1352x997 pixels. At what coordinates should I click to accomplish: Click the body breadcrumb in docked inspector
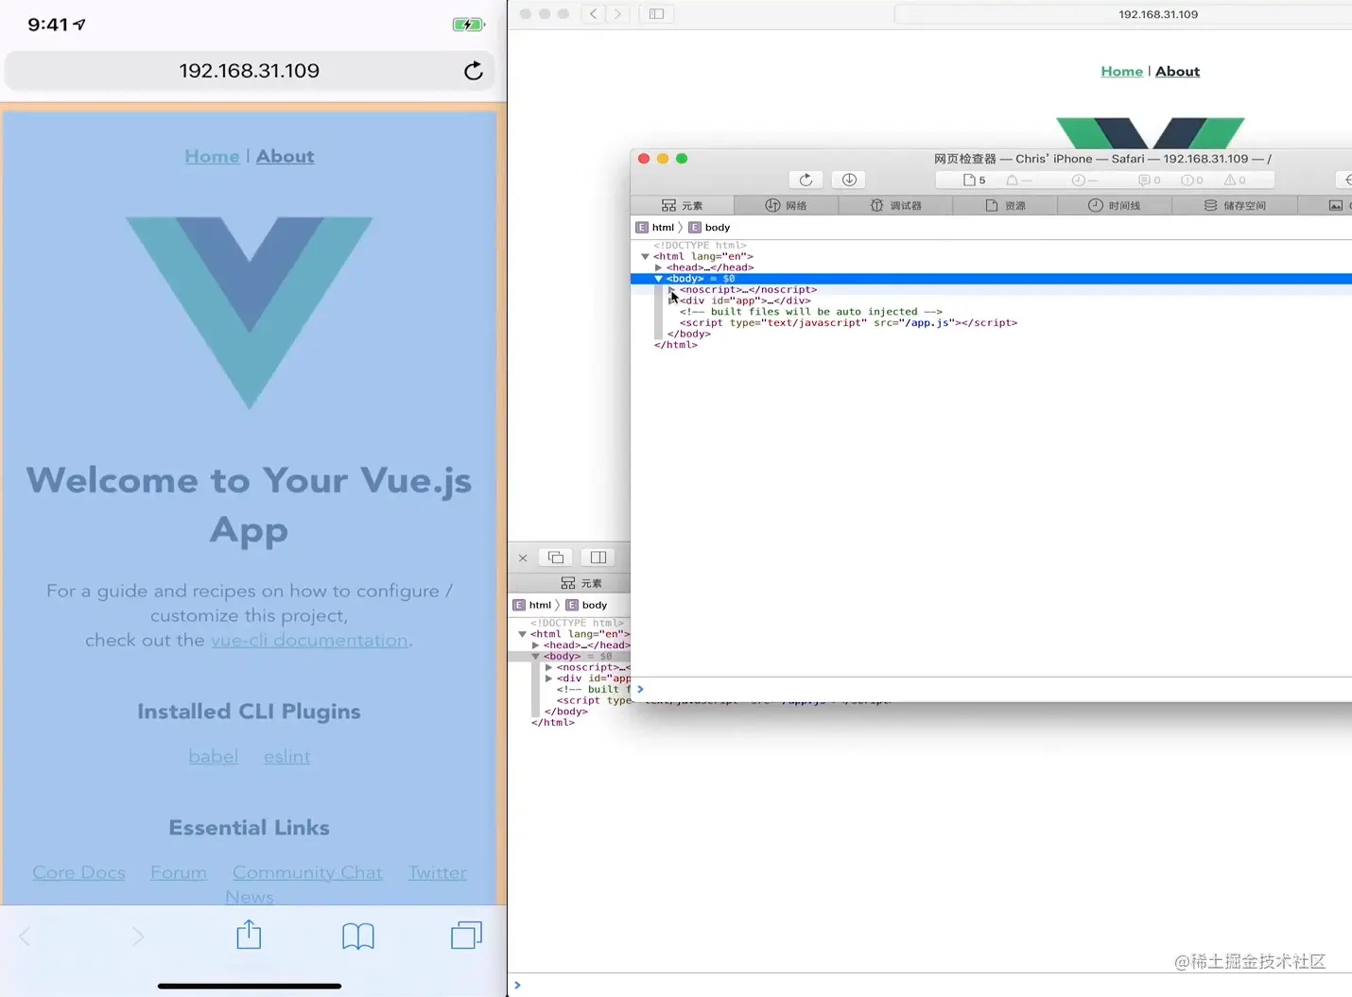click(x=586, y=605)
